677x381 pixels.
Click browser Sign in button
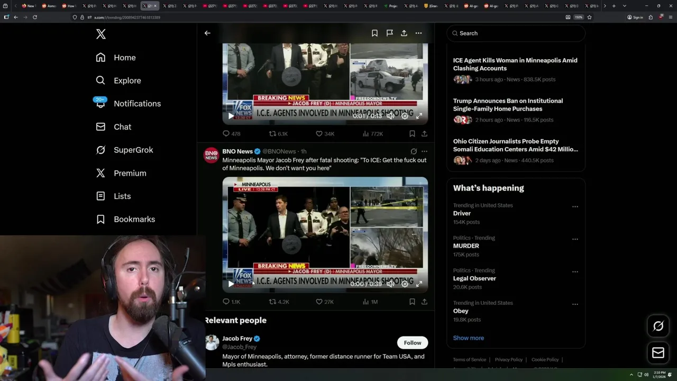pos(635,17)
